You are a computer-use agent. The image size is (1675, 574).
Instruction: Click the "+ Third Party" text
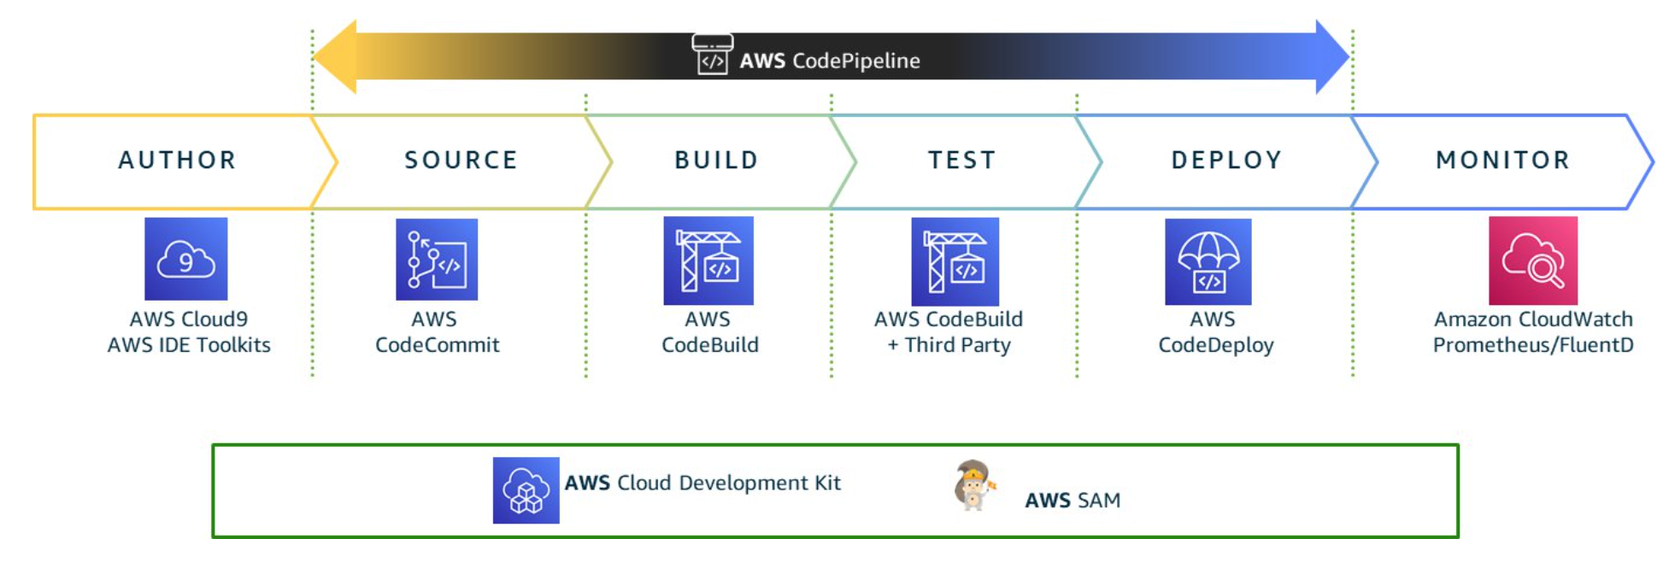[949, 345]
